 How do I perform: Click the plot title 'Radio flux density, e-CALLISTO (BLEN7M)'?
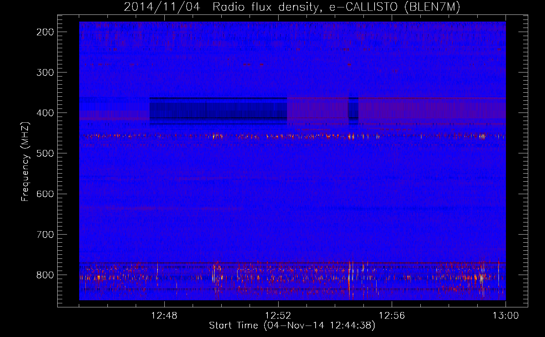336,7
